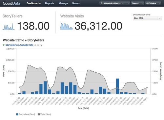Viewport: 164px width, 120px height.
Task: Click the 138.00 StoryTellers headline number
Action: pyautogui.click(x=33, y=26)
